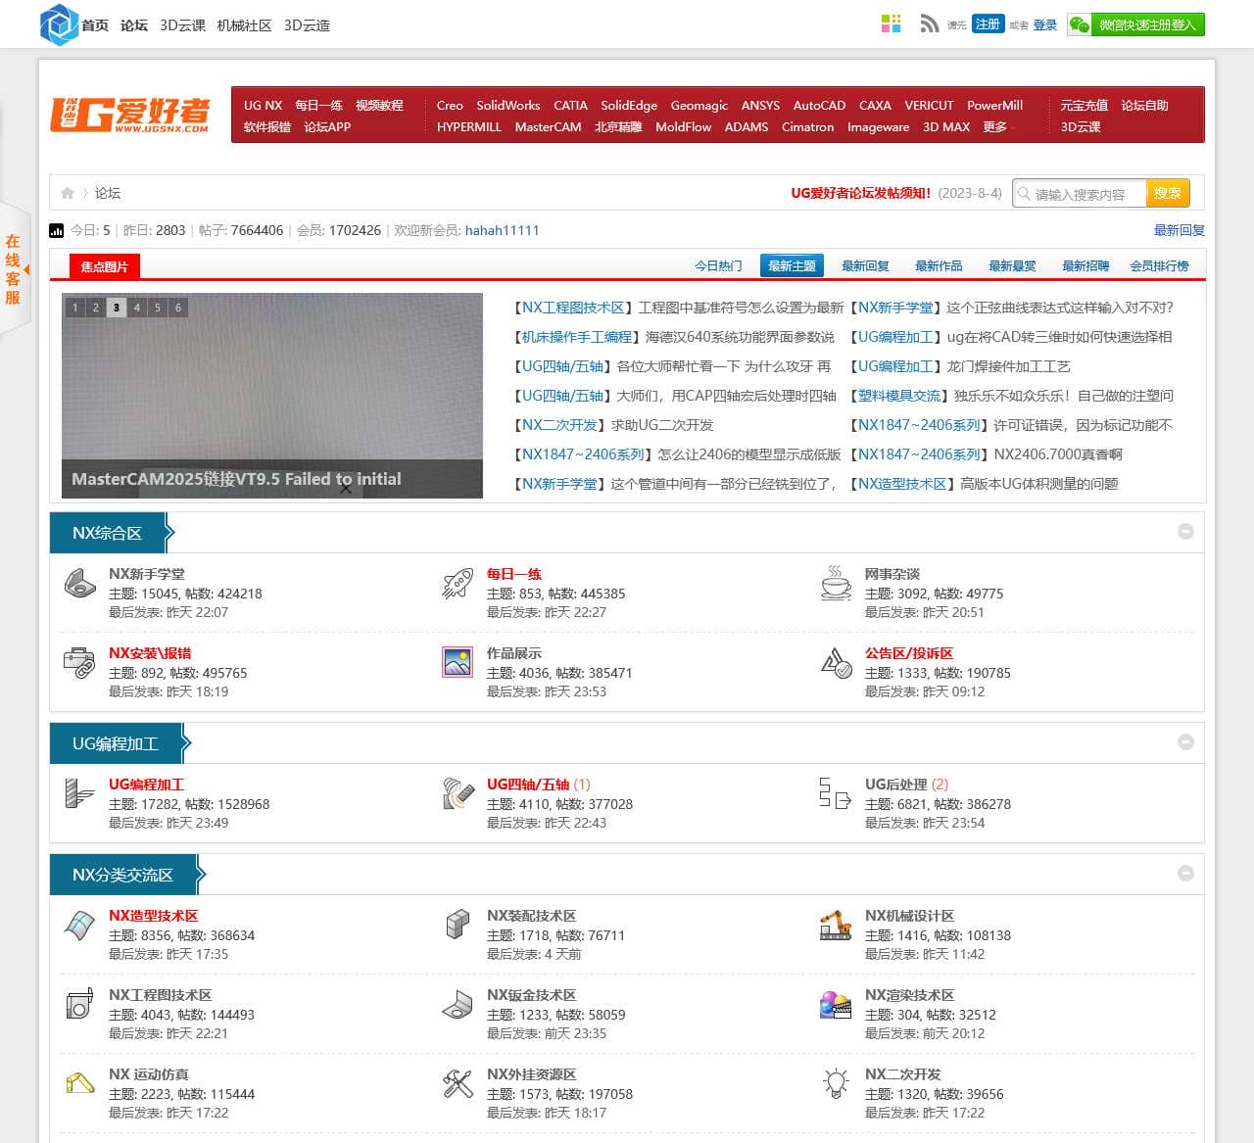Viewport: 1254px width, 1143px height.
Task: Open the RSS feed icon
Action: coord(929,24)
